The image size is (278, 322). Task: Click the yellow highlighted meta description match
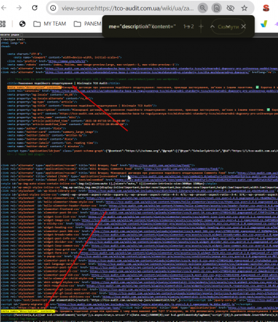pyautogui.click(x=28, y=311)
